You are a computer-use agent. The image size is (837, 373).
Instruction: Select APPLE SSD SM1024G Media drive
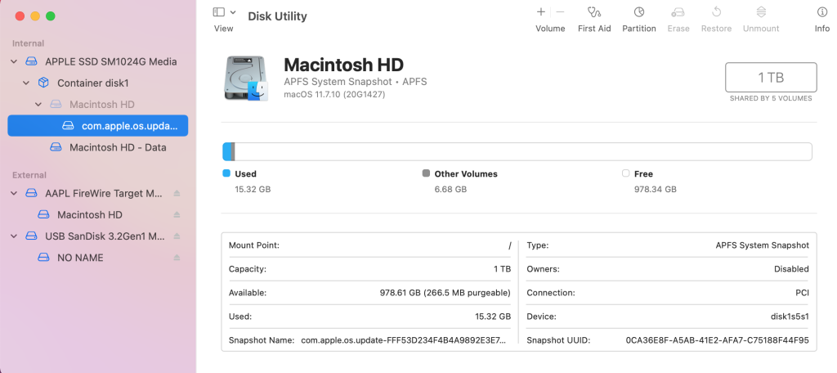coord(111,62)
